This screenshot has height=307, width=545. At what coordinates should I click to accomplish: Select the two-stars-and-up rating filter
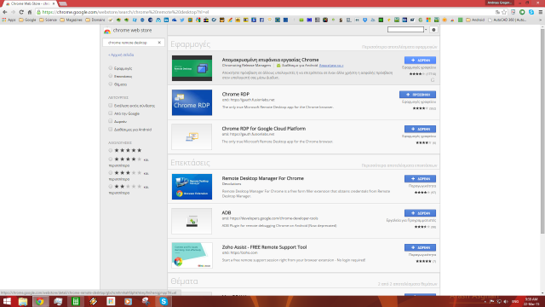110,186
